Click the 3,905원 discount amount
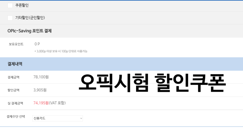Screen dimensions: 243x130 point(40,90)
